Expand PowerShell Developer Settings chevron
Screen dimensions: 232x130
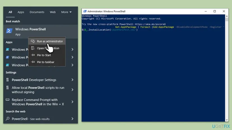[x=72, y=80]
